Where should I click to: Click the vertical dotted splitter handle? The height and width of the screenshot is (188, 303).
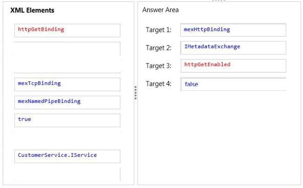tap(136, 93)
